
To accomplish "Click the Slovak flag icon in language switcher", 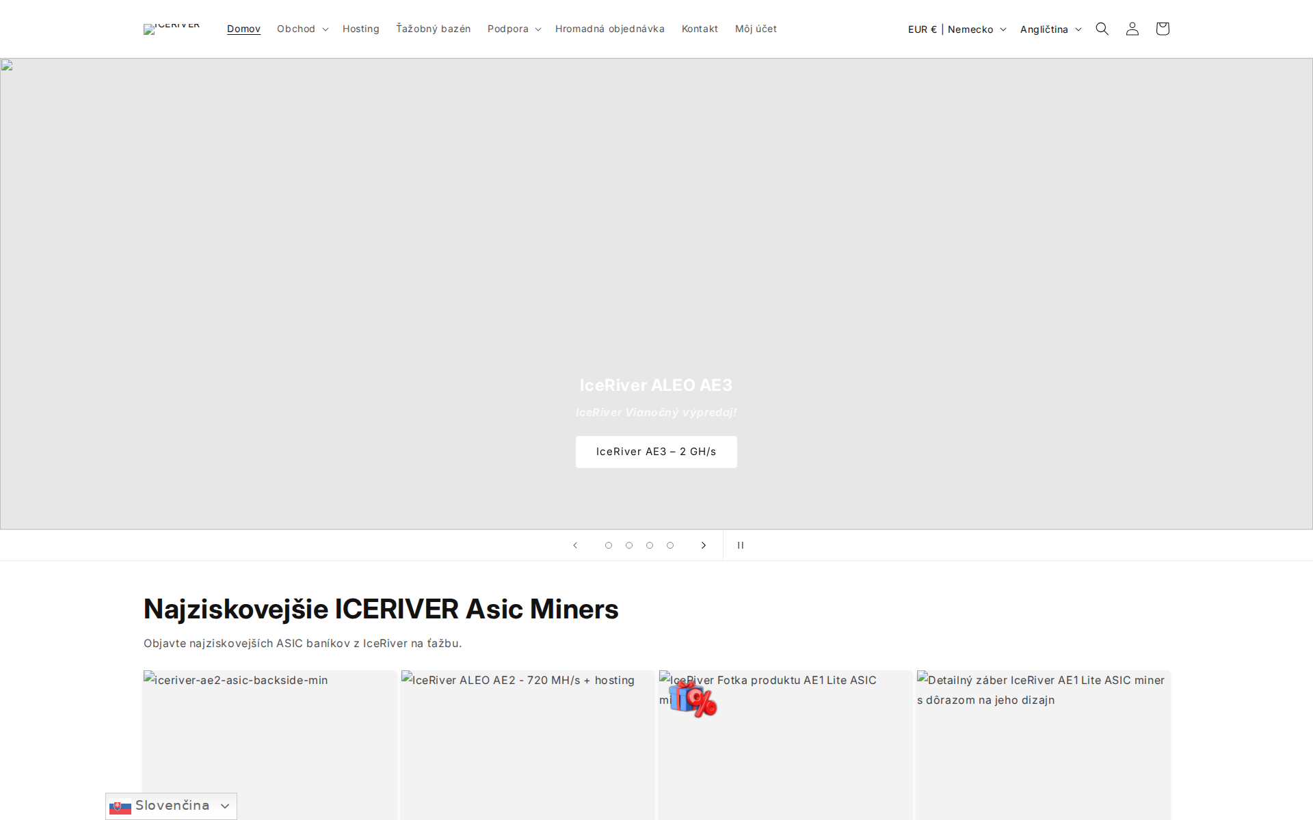I will 120,807.
